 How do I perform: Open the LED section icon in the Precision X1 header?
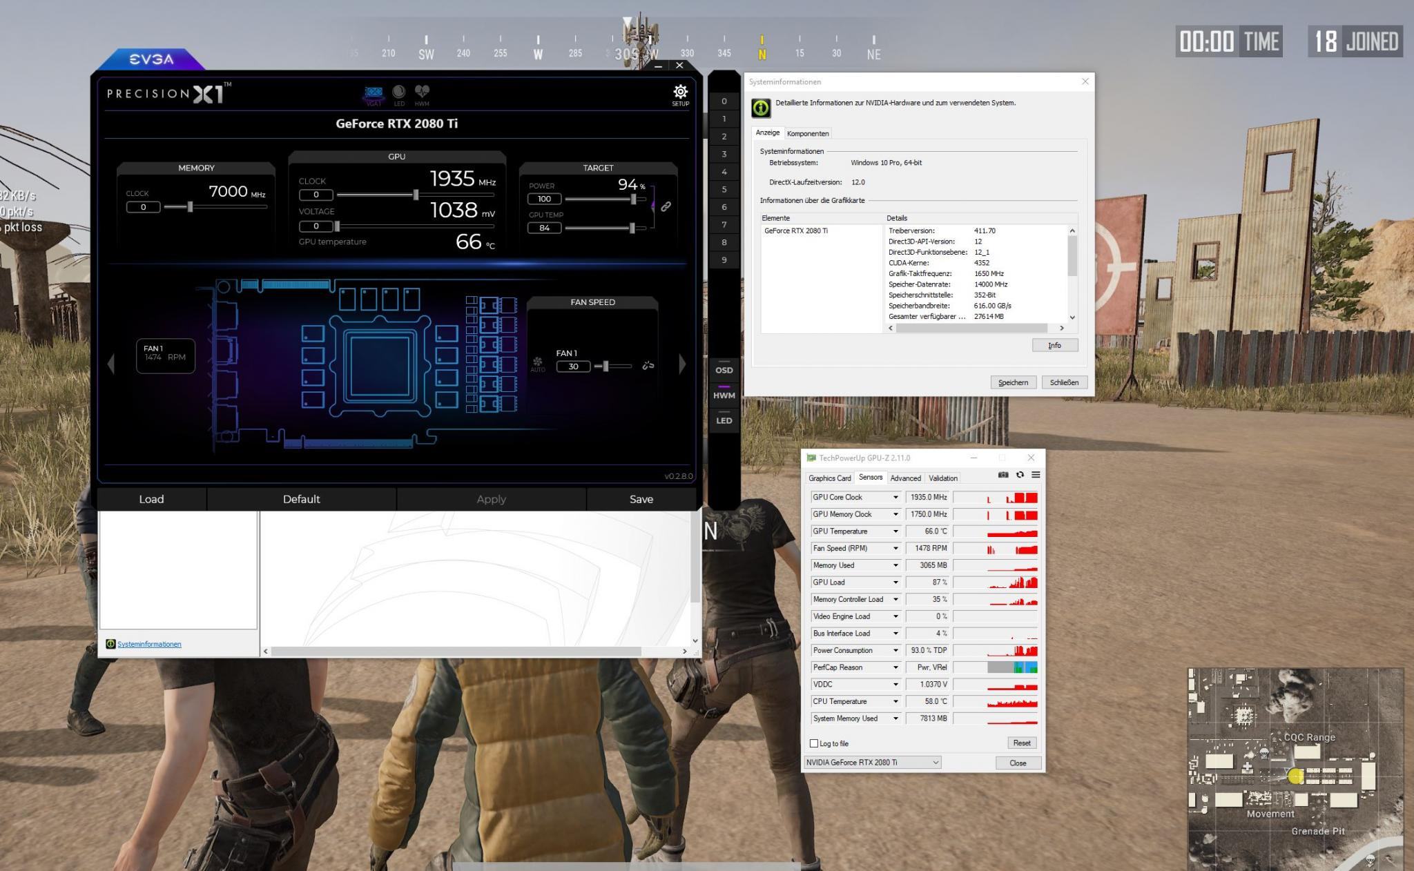click(398, 95)
